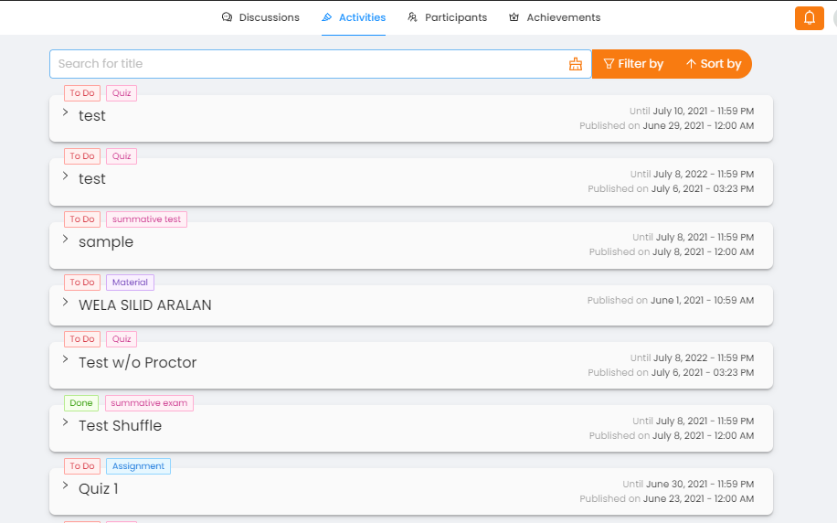Expand the test activity due July 10, 2021

(66, 112)
